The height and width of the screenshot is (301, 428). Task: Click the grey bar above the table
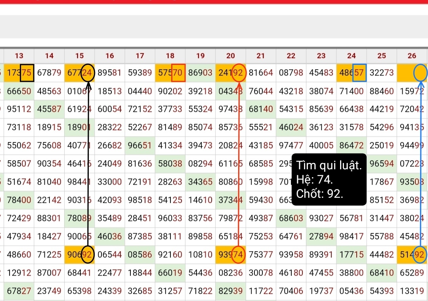click(214, 27)
